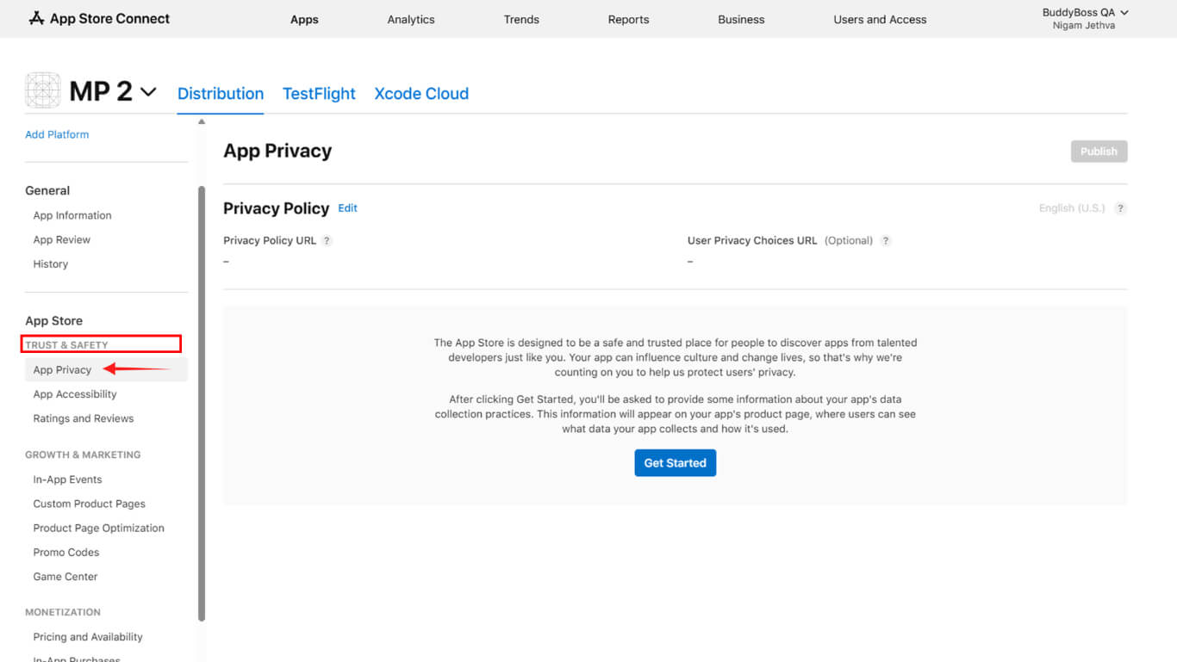The image size is (1177, 662).
Task: Click help icon beside Privacy Policy URL
Action: [327, 241]
